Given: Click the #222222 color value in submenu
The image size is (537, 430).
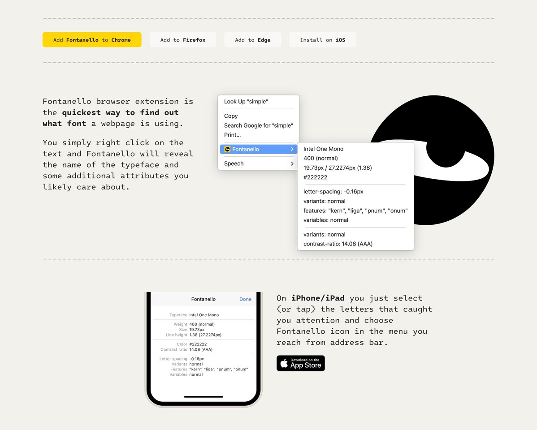Looking at the screenshot, I should 315,177.
